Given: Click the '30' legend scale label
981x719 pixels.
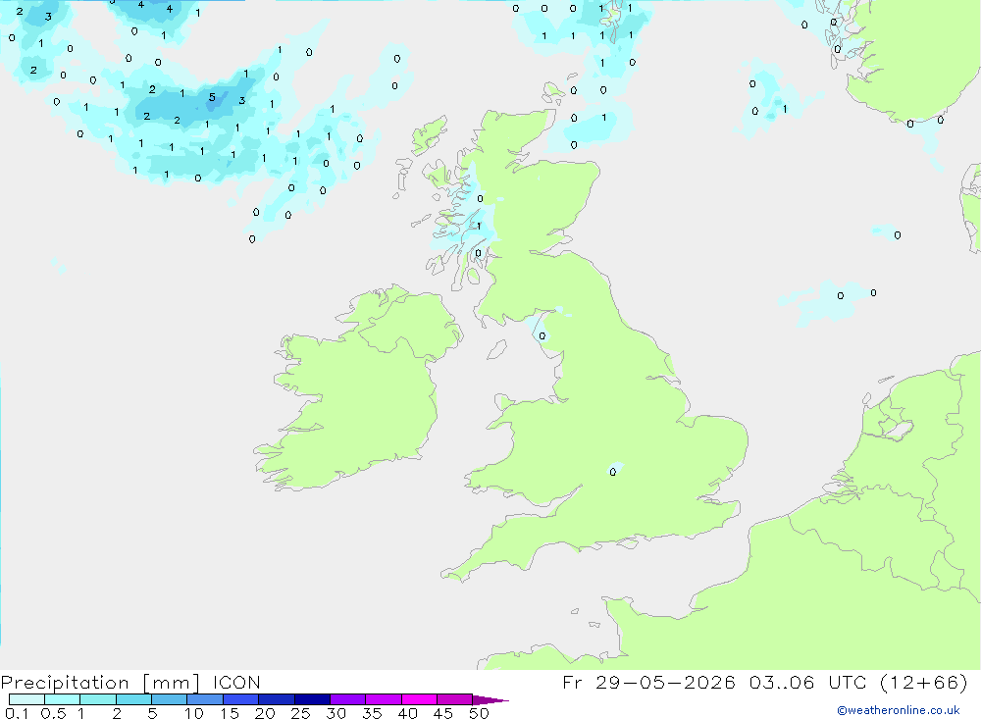Looking at the screenshot, I should [336, 713].
